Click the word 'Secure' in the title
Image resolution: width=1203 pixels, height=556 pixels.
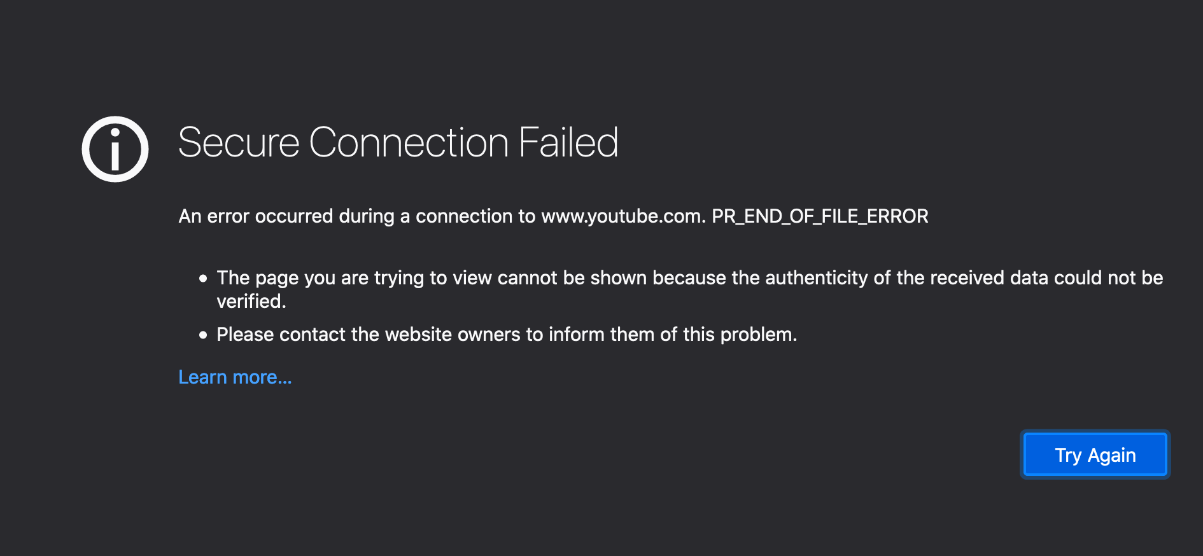coord(239,142)
